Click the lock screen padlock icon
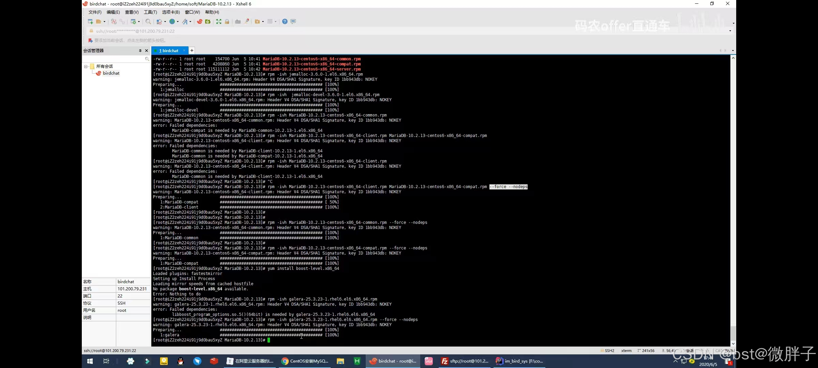The height and width of the screenshot is (368, 818). pyautogui.click(x=227, y=21)
